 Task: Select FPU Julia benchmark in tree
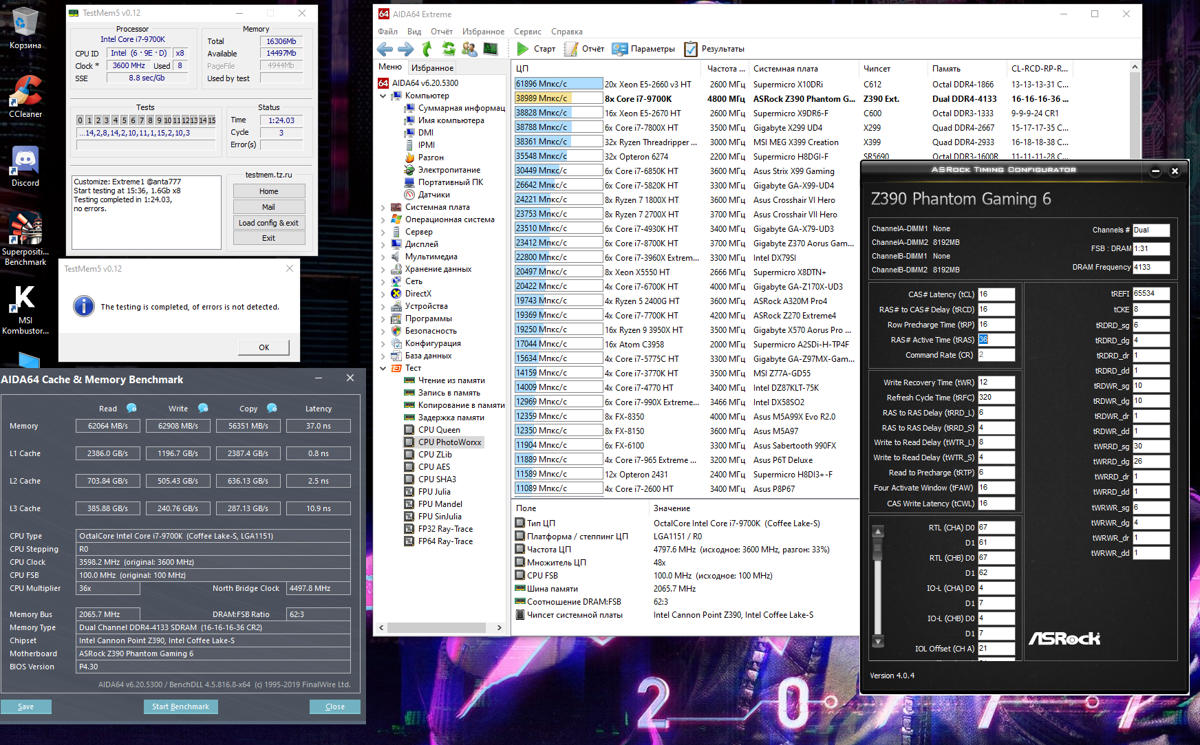(427, 492)
